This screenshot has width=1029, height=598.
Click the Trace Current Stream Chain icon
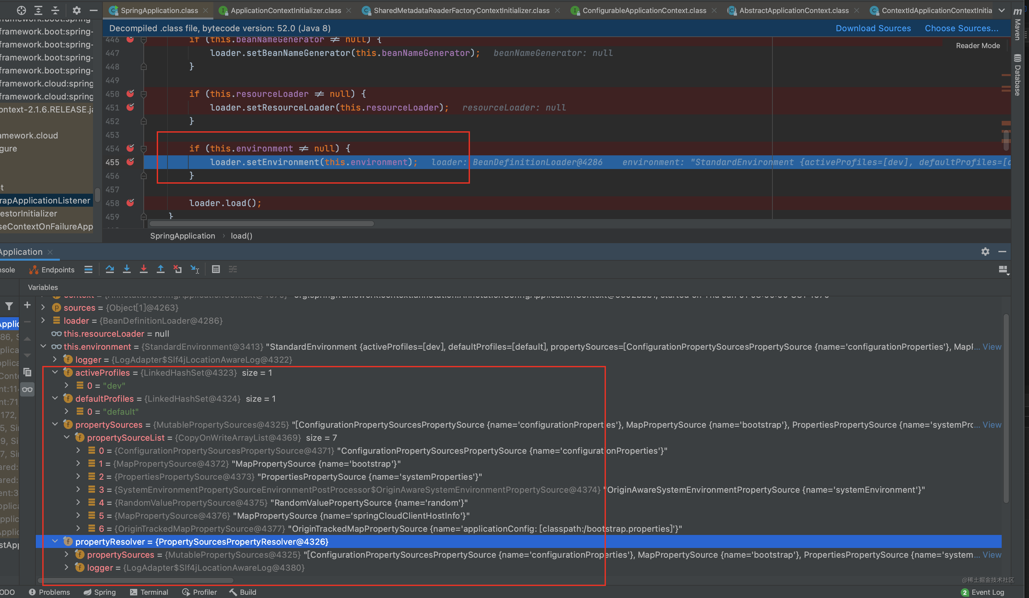click(233, 269)
